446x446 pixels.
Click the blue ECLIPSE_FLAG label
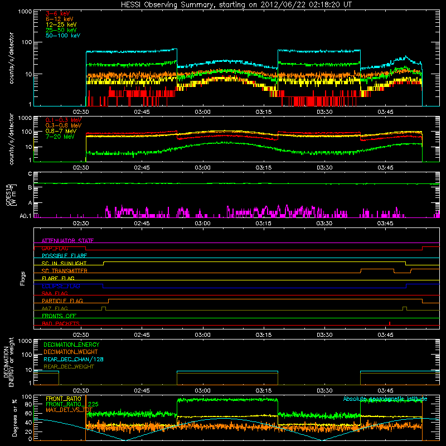tap(61, 286)
